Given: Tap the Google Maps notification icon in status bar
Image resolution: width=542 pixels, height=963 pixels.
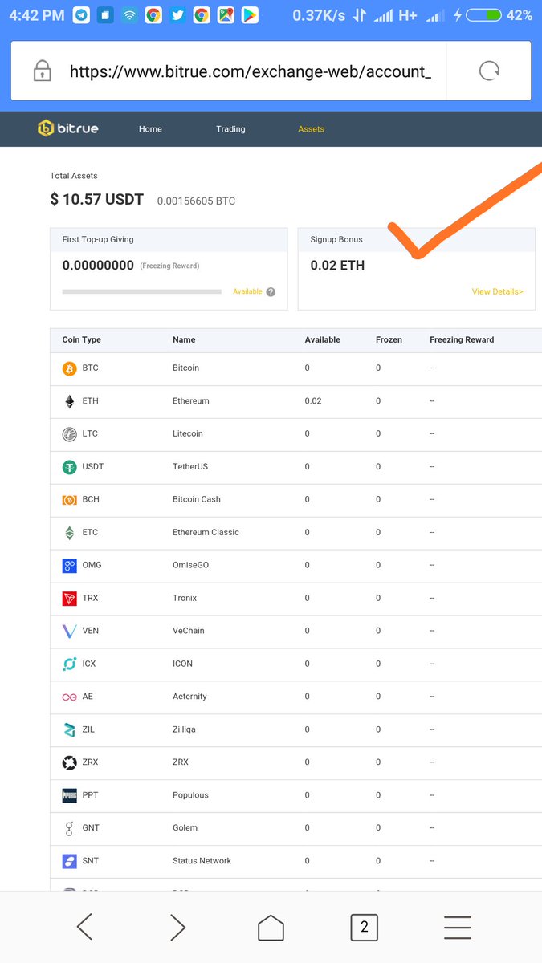Looking at the screenshot, I should coord(226,15).
